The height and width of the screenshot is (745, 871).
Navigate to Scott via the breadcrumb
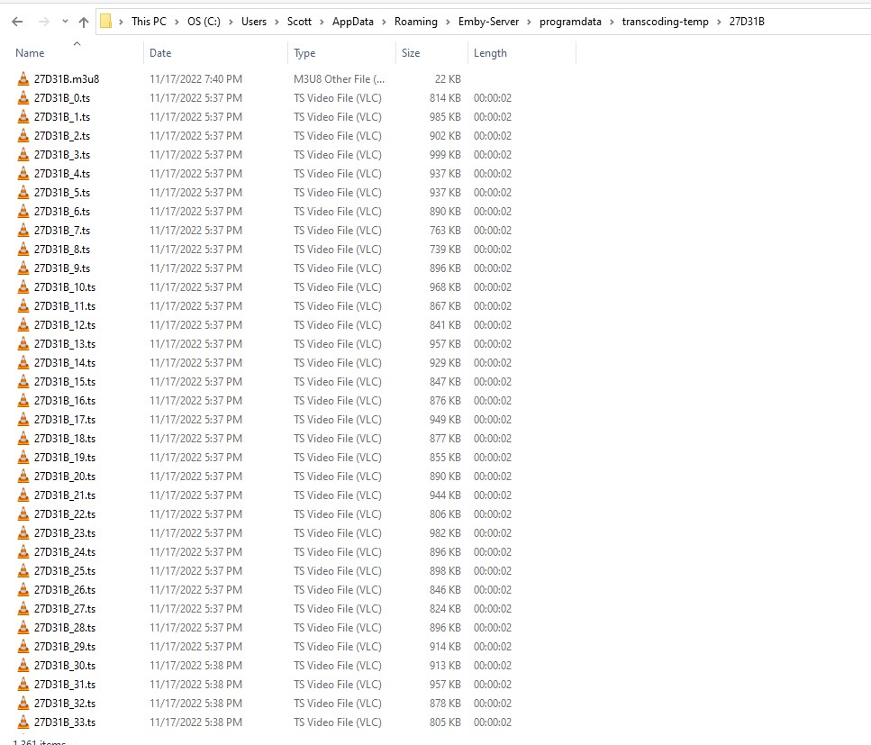point(299,20)
